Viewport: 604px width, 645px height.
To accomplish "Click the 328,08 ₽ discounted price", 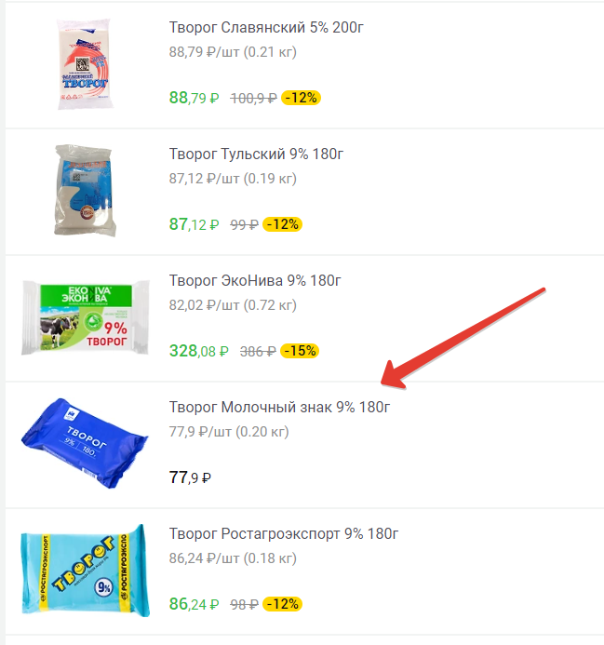I will (199, 351).
